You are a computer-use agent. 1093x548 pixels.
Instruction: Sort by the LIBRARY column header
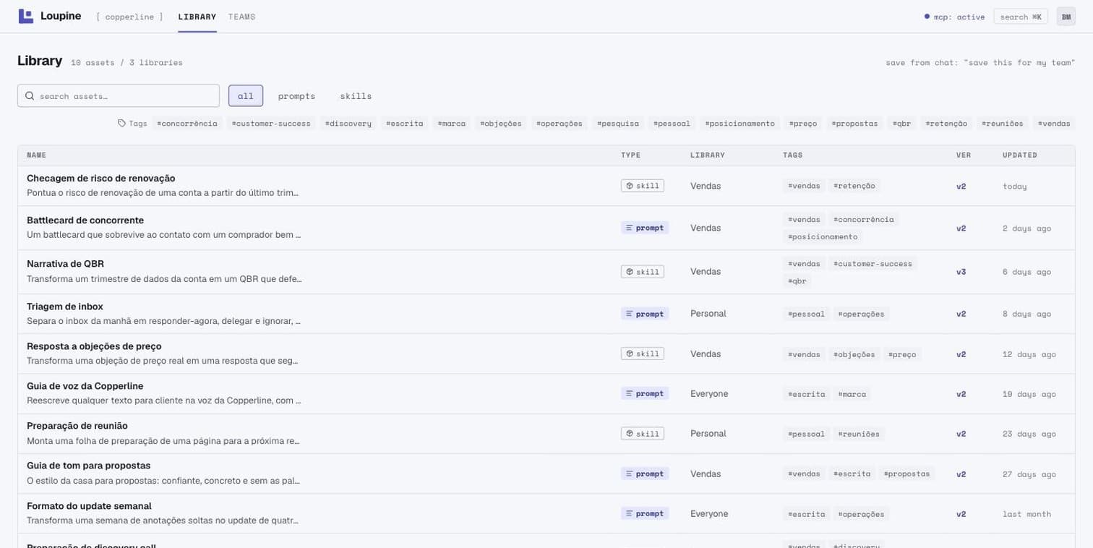(x=707, y=155)
